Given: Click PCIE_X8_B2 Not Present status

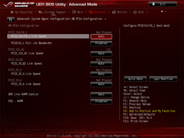Looking at the screenshot, I should coord(104,60).
